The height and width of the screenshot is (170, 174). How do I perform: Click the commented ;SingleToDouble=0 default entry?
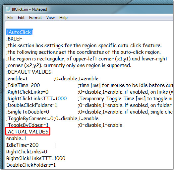(x=28, y=112)
